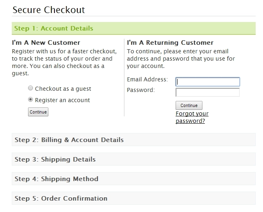Click the 'Register an account' label text

click(62, 100)
